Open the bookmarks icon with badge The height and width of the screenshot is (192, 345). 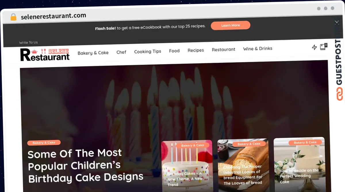(x=324, y=46)
